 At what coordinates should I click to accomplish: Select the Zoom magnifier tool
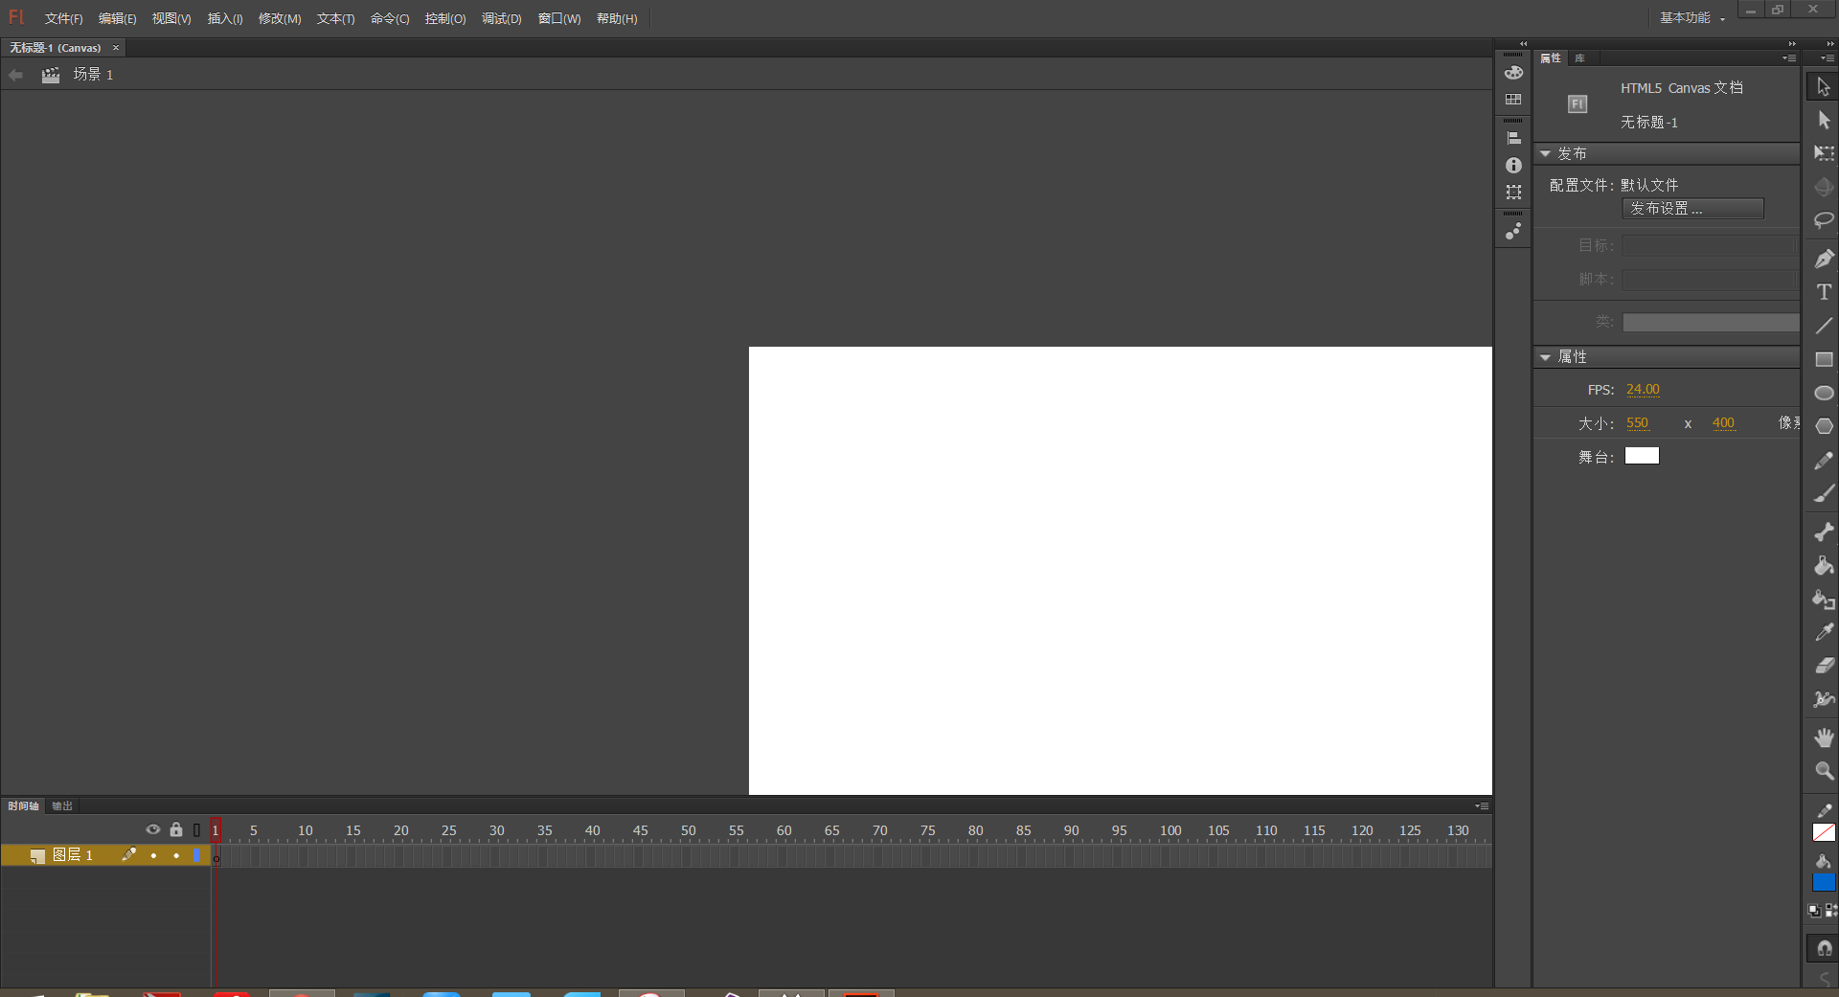(1824, 771)
